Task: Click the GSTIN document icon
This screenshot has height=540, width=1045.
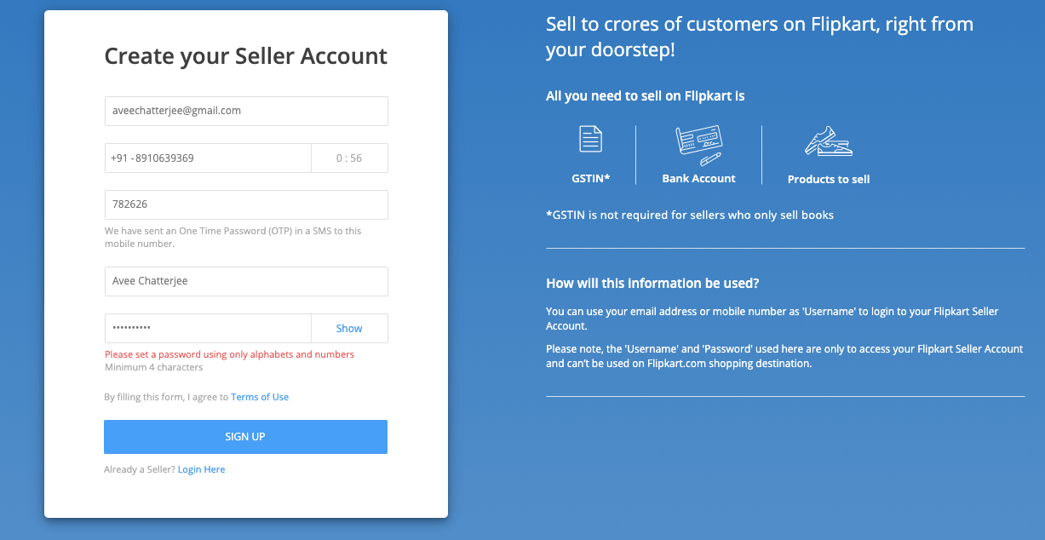Action: click(591, 139)
